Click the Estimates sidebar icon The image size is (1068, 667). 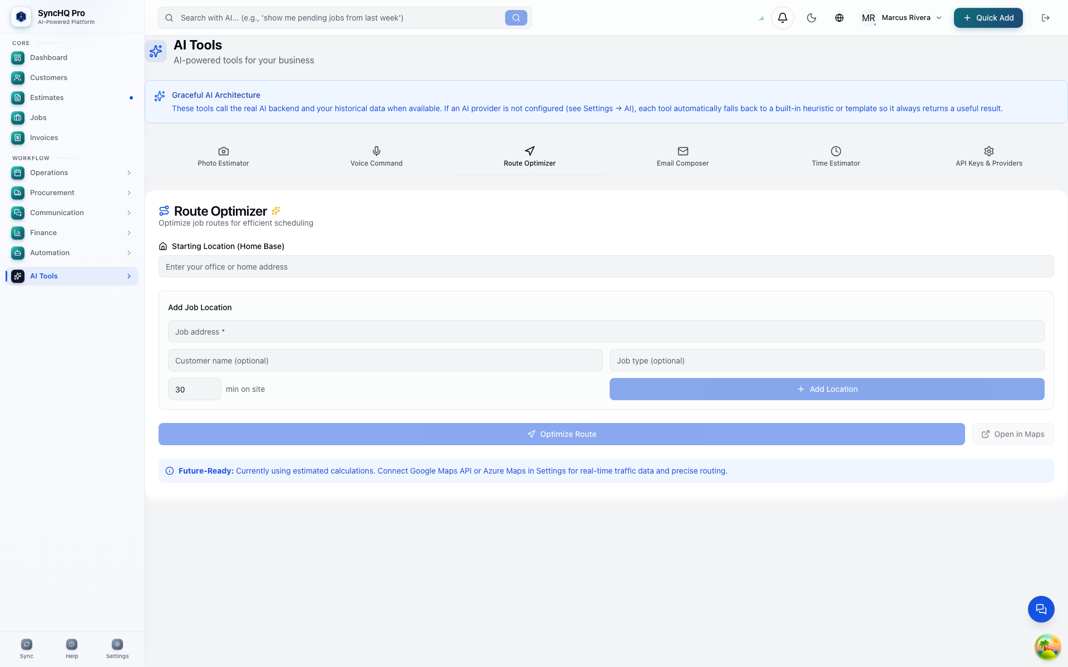tap(18, 98)
